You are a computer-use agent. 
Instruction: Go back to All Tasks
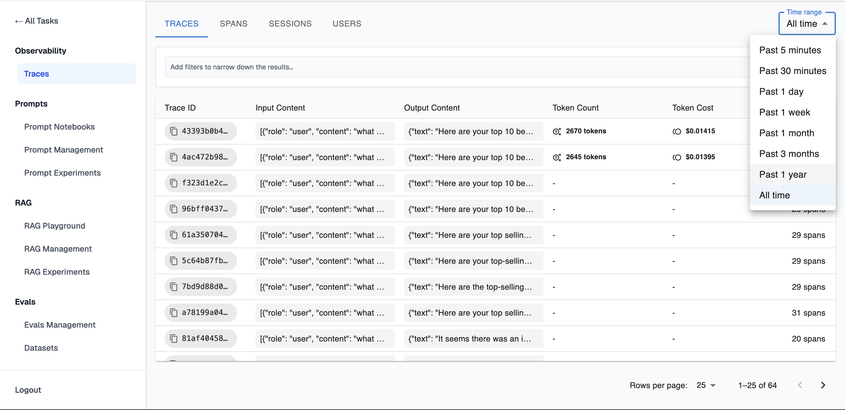coord(37,21)
